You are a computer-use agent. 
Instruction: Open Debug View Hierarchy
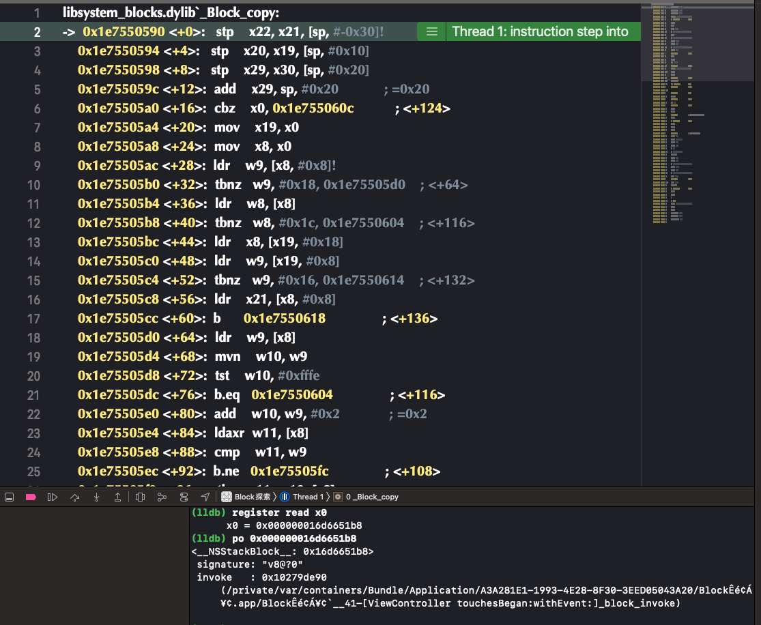tap(141, 497)
